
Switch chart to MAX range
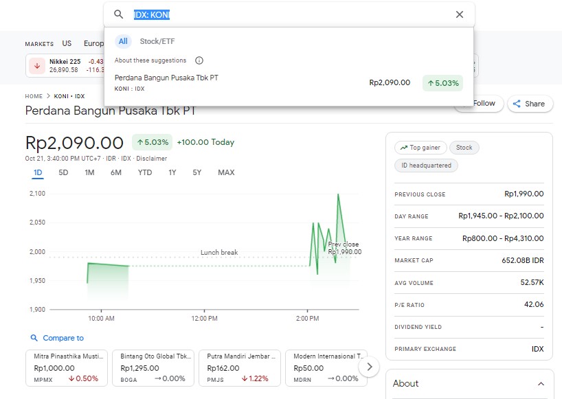click(x=226, y=172)
